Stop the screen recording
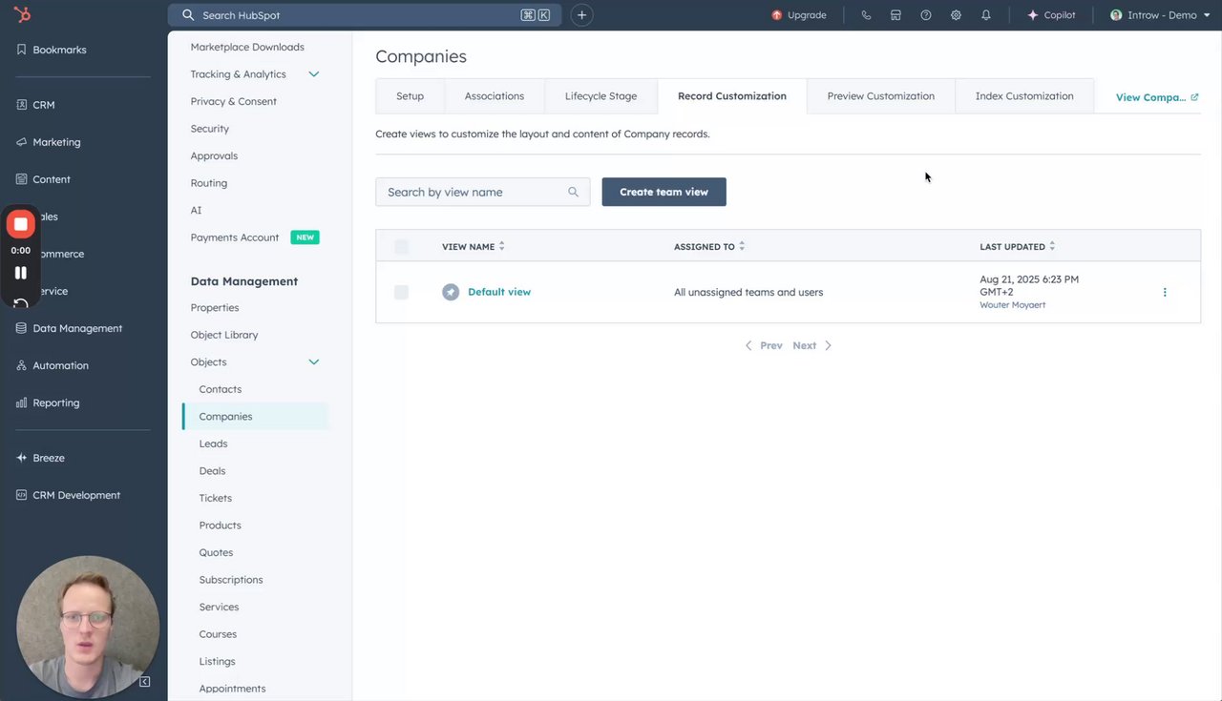This screenshot has width=1222, height=701. click(21, 224)
